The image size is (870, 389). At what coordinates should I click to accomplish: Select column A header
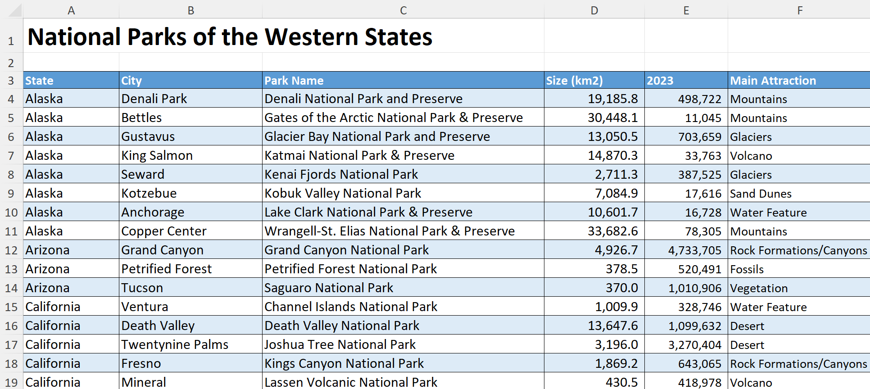[71, 10]
